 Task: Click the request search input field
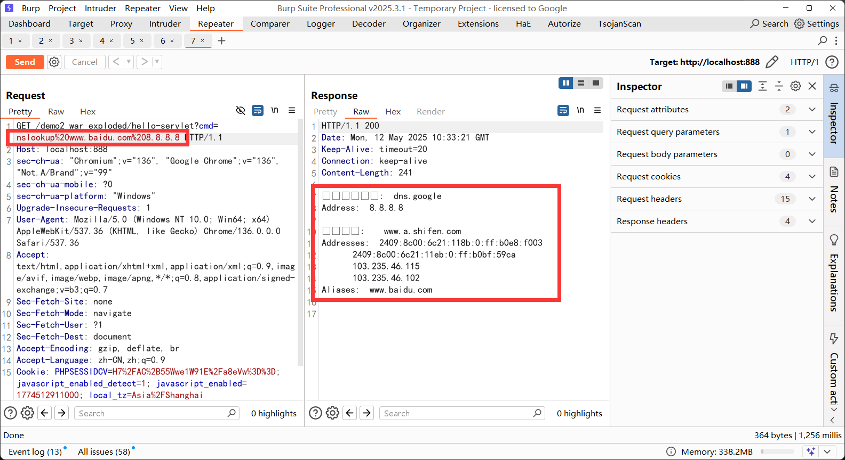tap(152, 413)
